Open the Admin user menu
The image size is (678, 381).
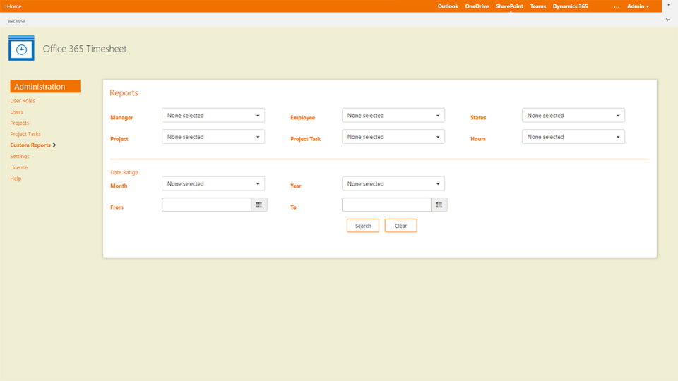click(638, 6)
